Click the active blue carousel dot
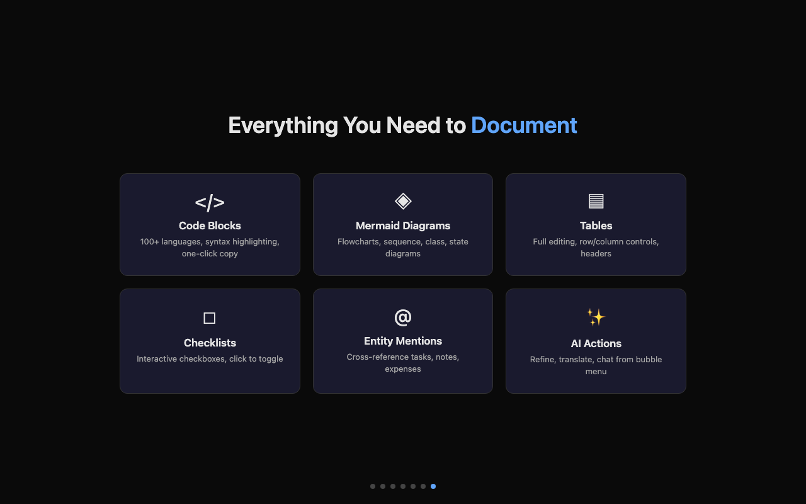The height and width of the screenshot is (504, 806). pyautogui.click(x=433, y=486)
